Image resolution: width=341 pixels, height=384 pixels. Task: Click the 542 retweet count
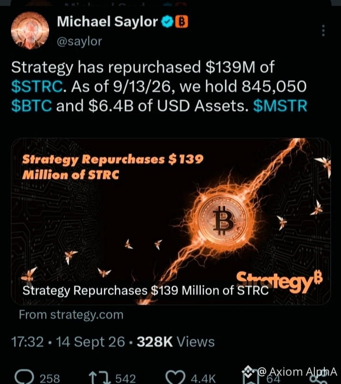coord(125,378)
